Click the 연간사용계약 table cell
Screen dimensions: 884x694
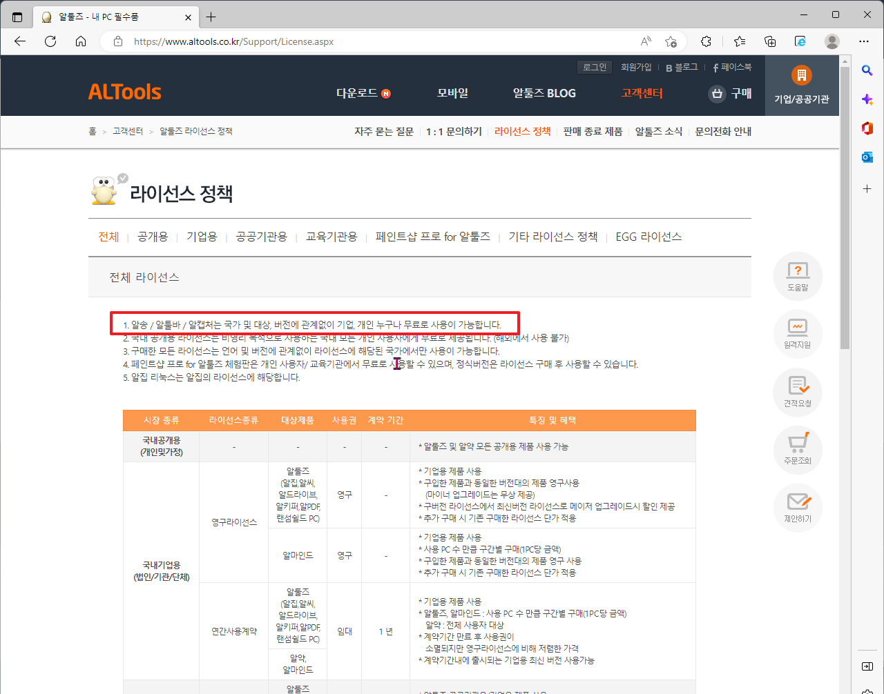(234, 631)
